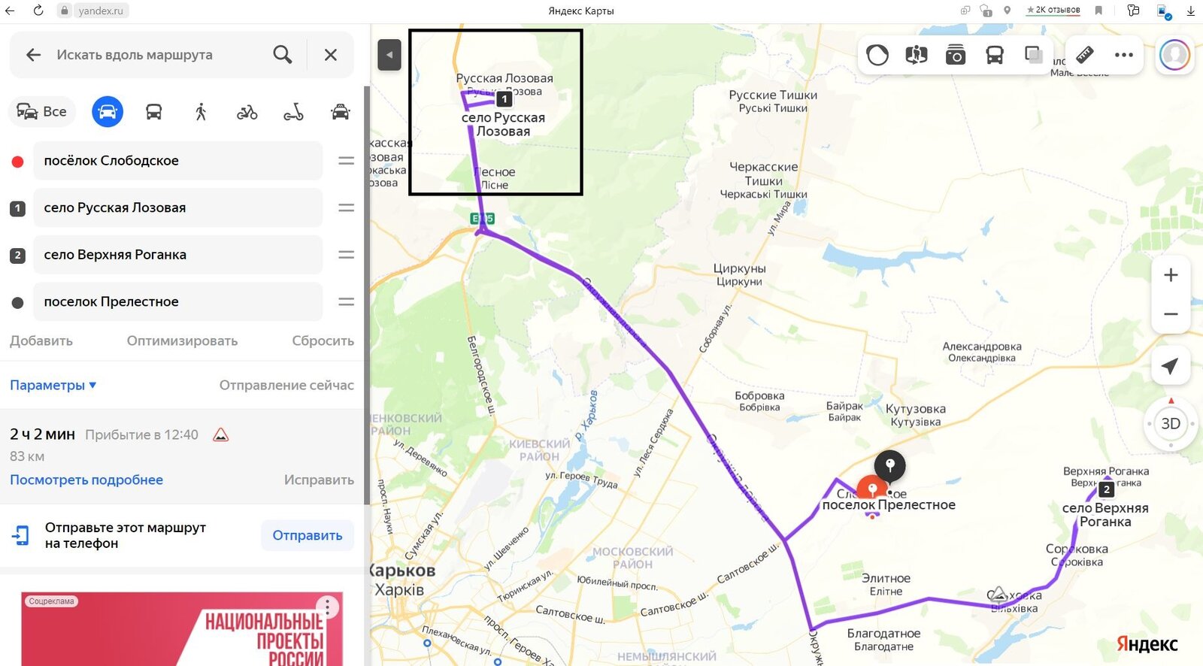Click waypoint 1 marker on map
This screenshot has height=666, width=1203.
click(x=505, y=98)
